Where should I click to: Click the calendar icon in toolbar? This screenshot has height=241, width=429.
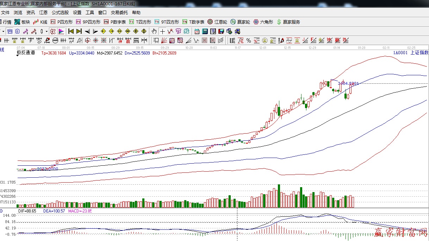(197, 31)
